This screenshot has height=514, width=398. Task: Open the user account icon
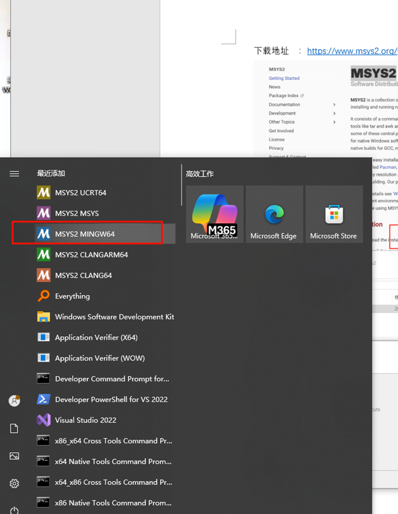tap(14, 400)
